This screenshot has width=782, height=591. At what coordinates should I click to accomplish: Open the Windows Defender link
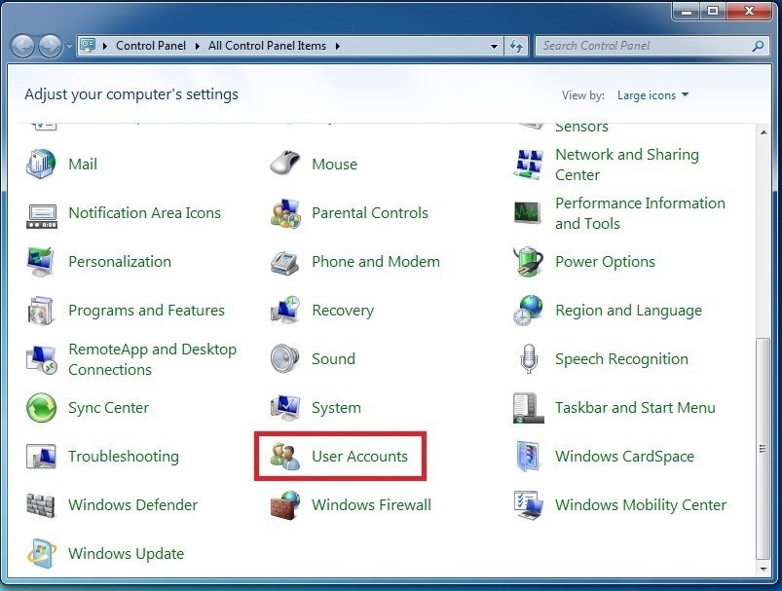point(133,504)
